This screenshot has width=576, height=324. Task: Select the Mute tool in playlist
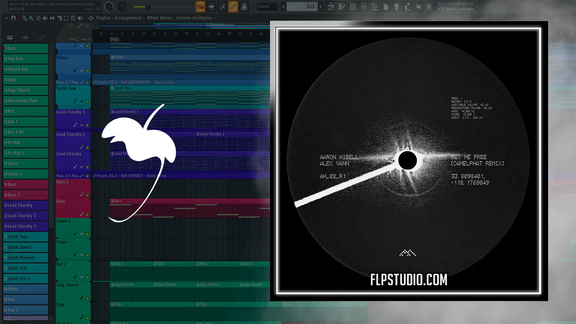click(45, 18)
